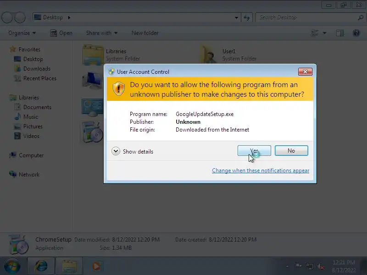This screenshot has height=275, width=367.
Task: Click No in the User Account Control dialog
Action: click(291, 151)
